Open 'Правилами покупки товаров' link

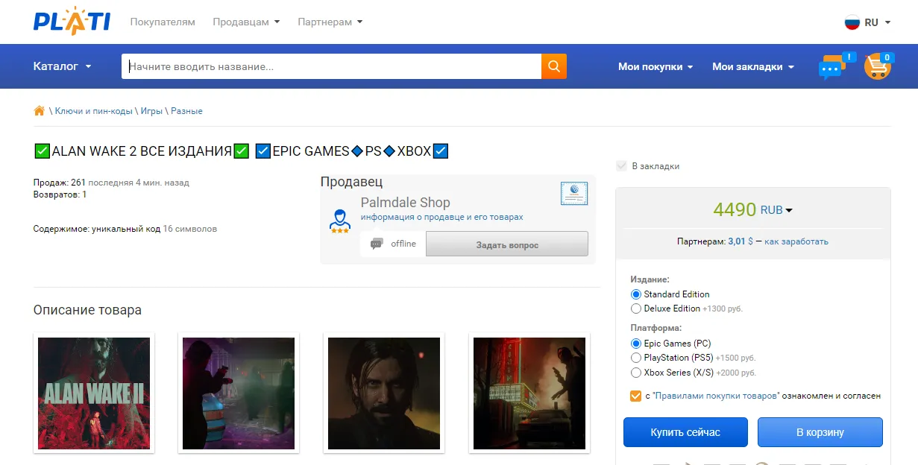[717, 396]
